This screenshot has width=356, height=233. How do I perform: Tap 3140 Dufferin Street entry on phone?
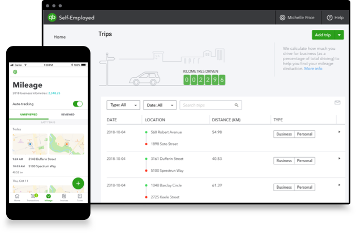coord(42,159)
